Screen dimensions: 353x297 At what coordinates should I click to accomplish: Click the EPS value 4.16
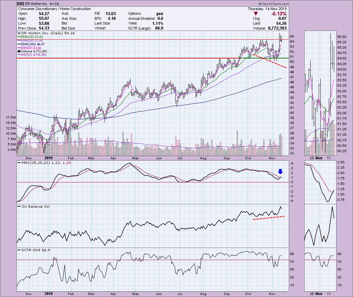(x=112, y=18)
